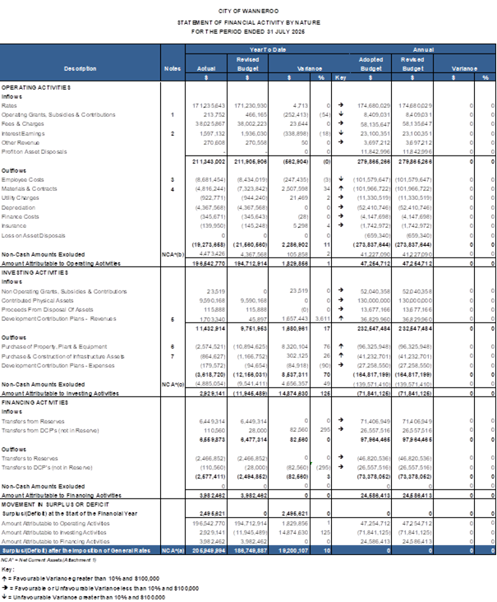Select the Adopted Budget column header

[370, 64]
